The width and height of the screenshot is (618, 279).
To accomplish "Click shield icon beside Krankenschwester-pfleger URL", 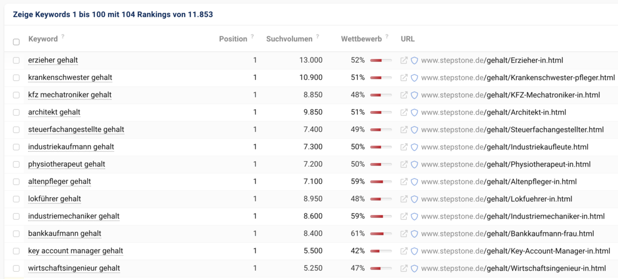I will tap(414, 78).
